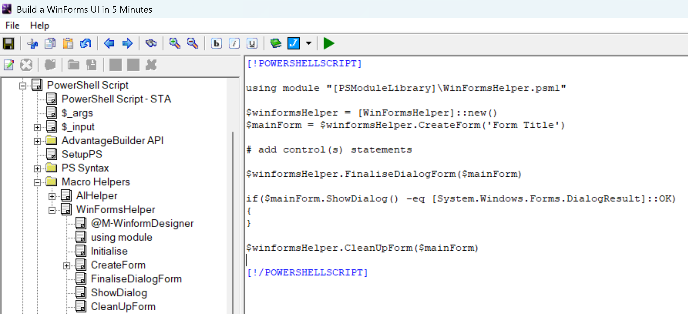Open the File menu

pyautogui.click(x=12, y=26)
